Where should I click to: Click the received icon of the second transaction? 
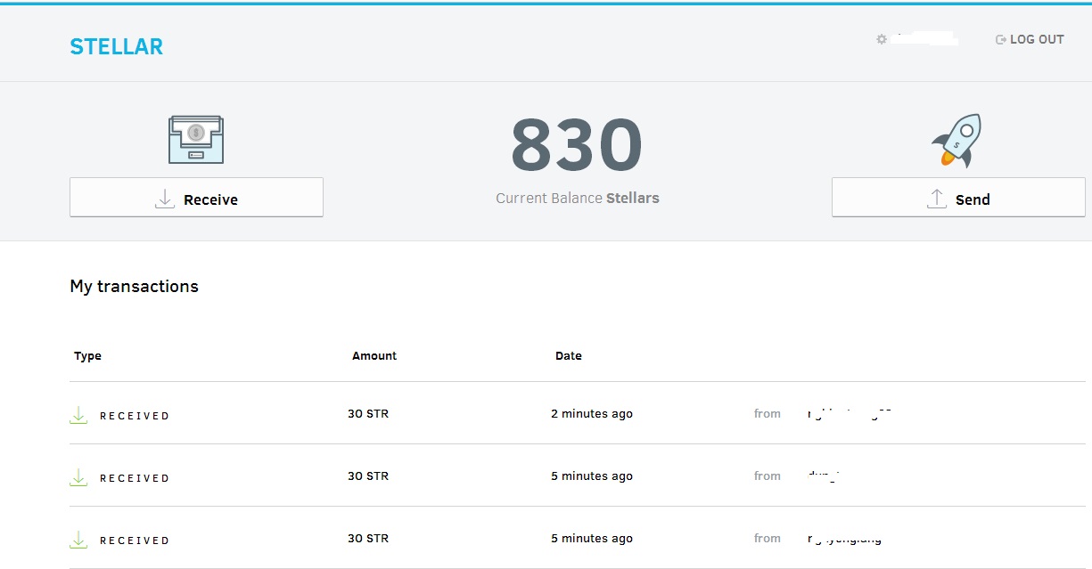[x=78, y=477]
